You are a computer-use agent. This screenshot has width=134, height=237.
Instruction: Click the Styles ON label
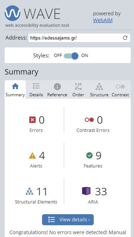pyautogui.click(x=84, y=56)
